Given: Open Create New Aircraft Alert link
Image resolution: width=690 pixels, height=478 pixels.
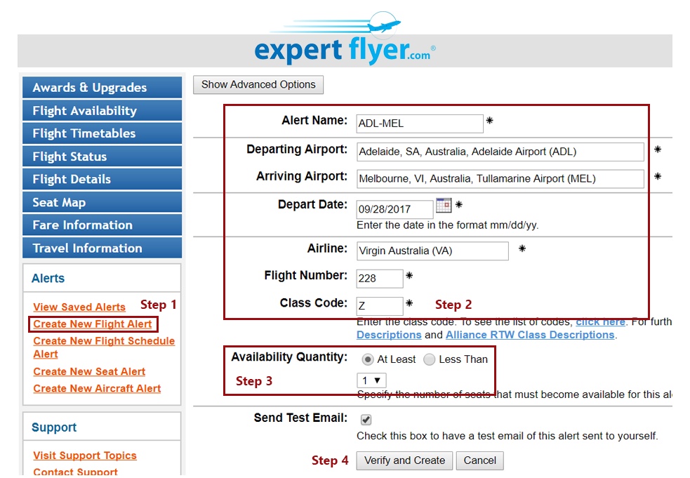Looking at the screenshot, I should pos(97,388).
